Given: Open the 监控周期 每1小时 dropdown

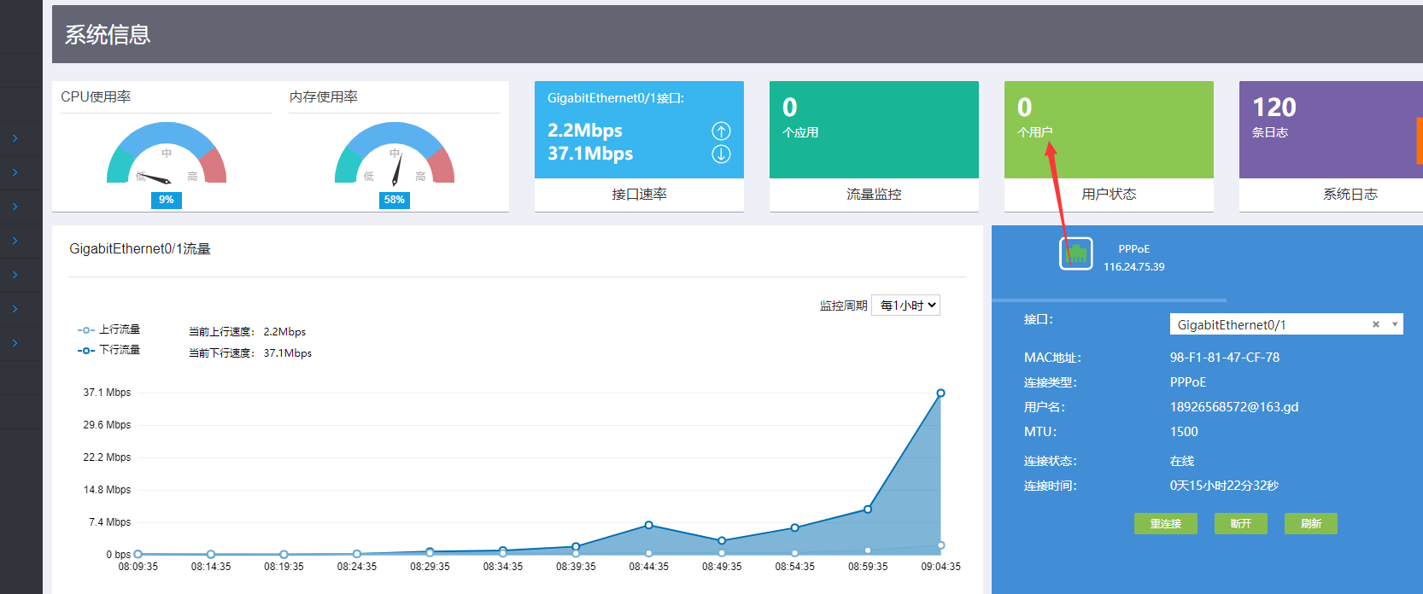Looking at the screenshot, I should (905, 306).
